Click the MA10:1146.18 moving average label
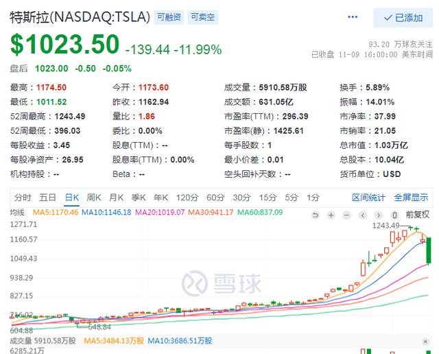 pos(106,212)
